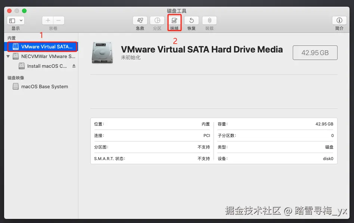
Task: Open the Info (简介) panel icon
Action: pos(339,20)
